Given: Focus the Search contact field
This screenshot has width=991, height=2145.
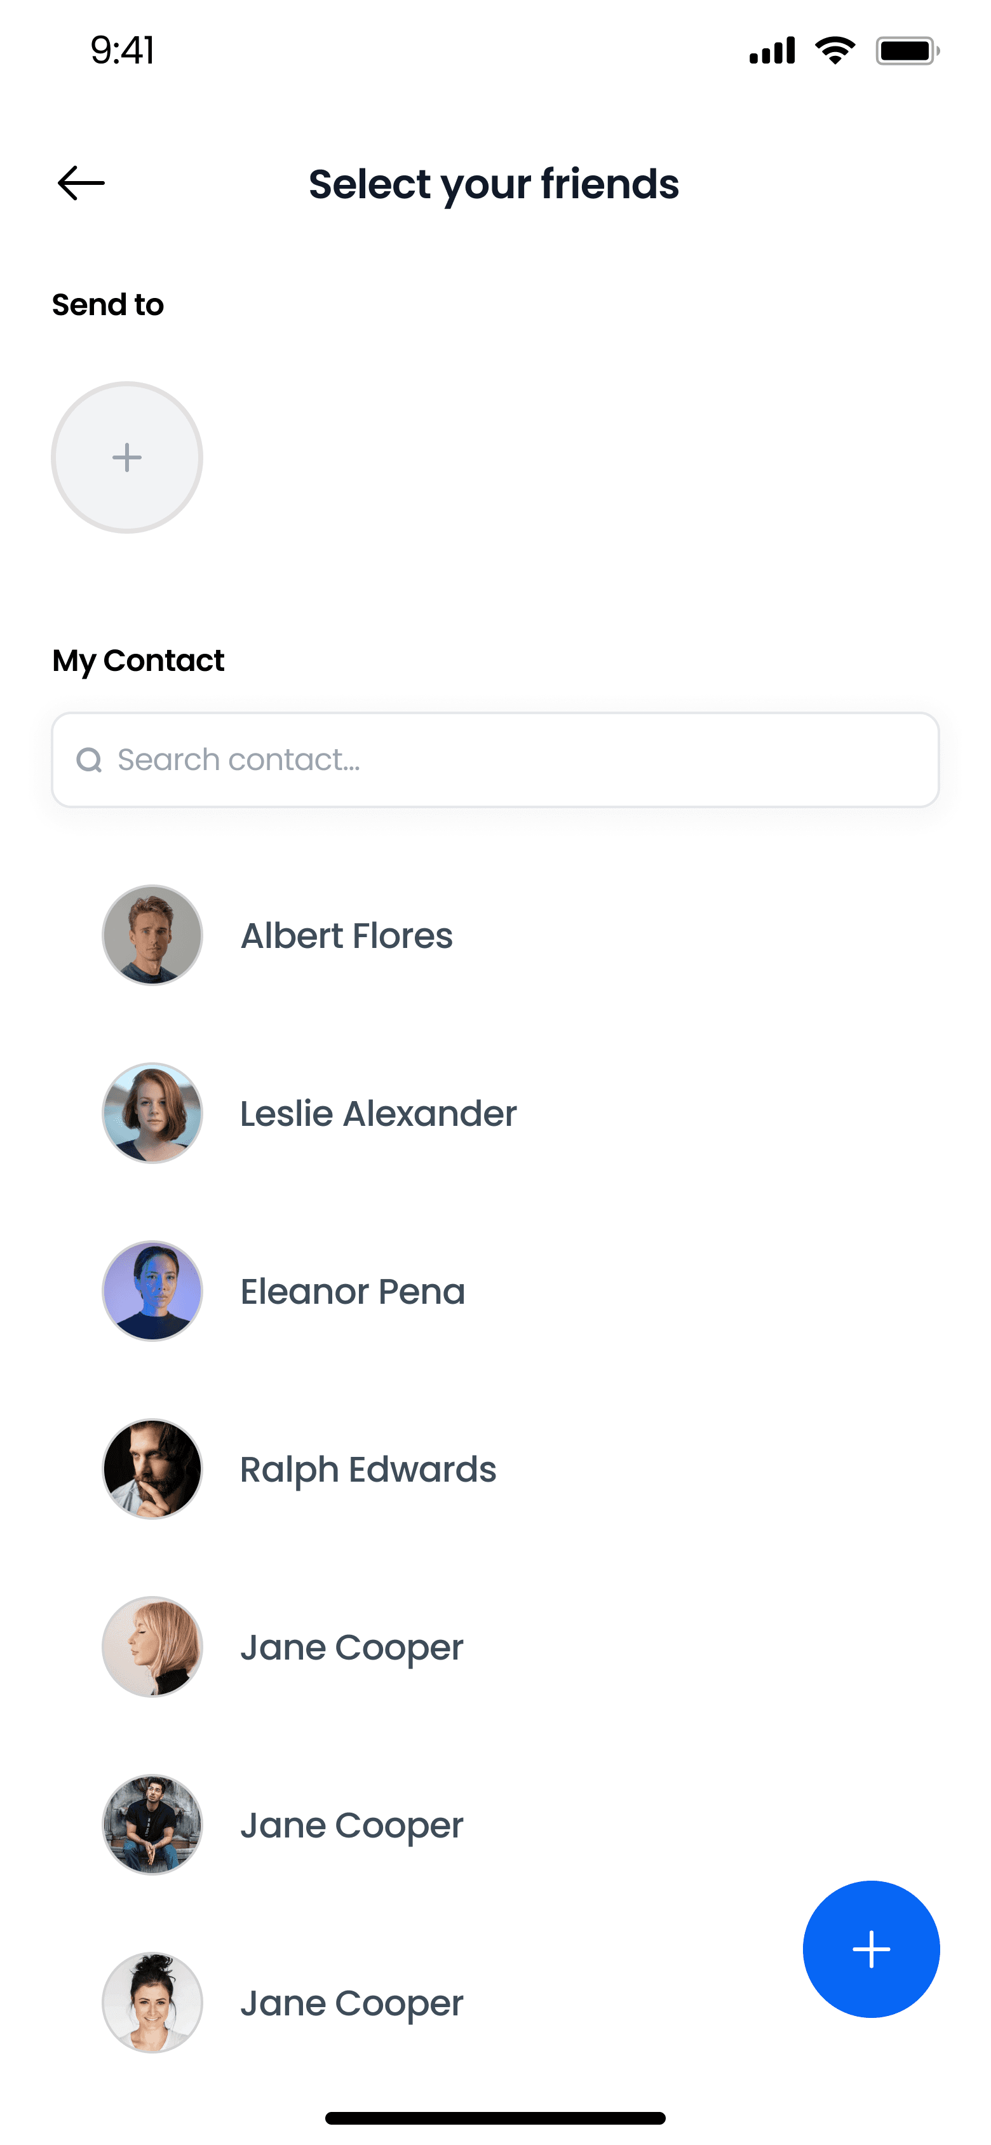Looking at the screenshot, I should click(x=516, y=759).
